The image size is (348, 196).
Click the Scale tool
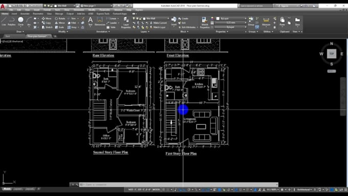pos(59,27)
